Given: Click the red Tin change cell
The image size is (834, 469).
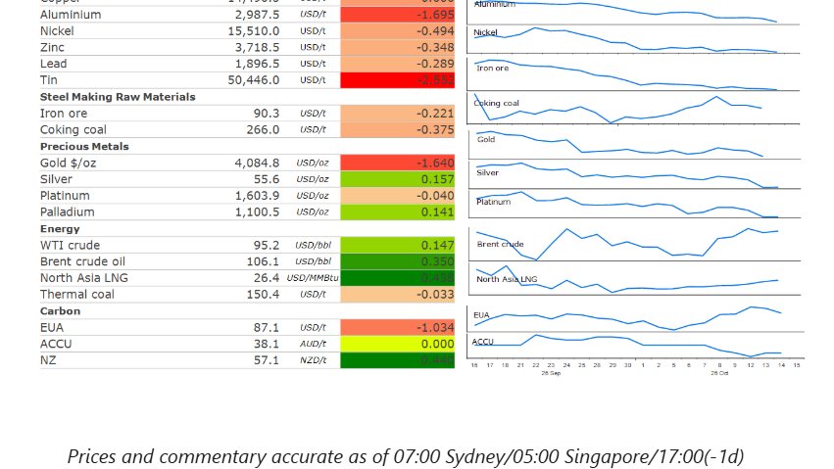Looking at the screenshot, I should point(397,80).
